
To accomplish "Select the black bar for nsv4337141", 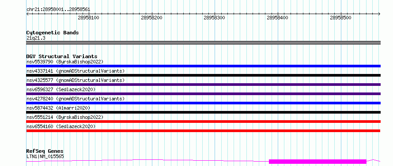I will [x=203, y=75].
